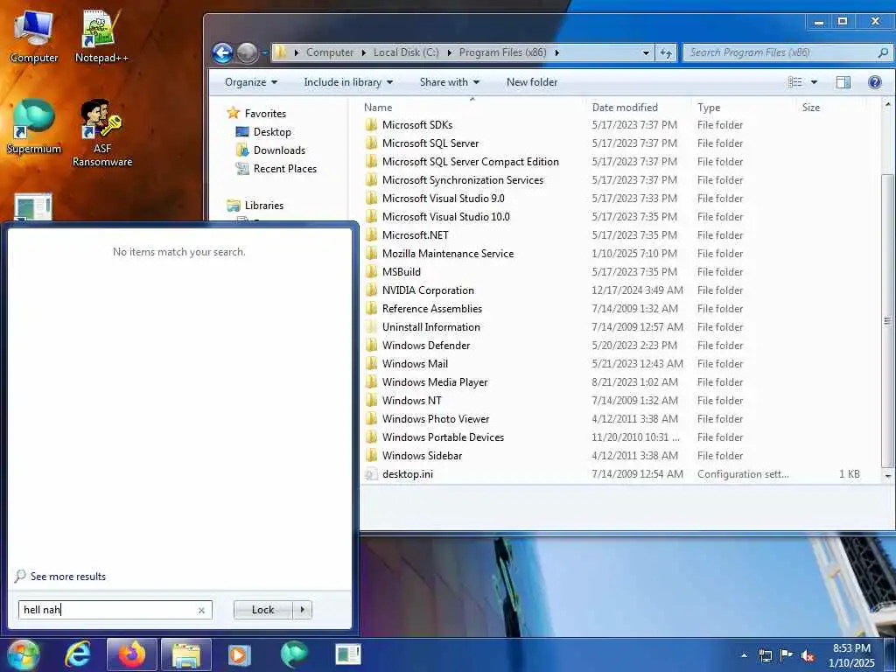Screen dimensions: 896x672
Task: Clear the Start menu search text
Action: [x=201, y=610]
